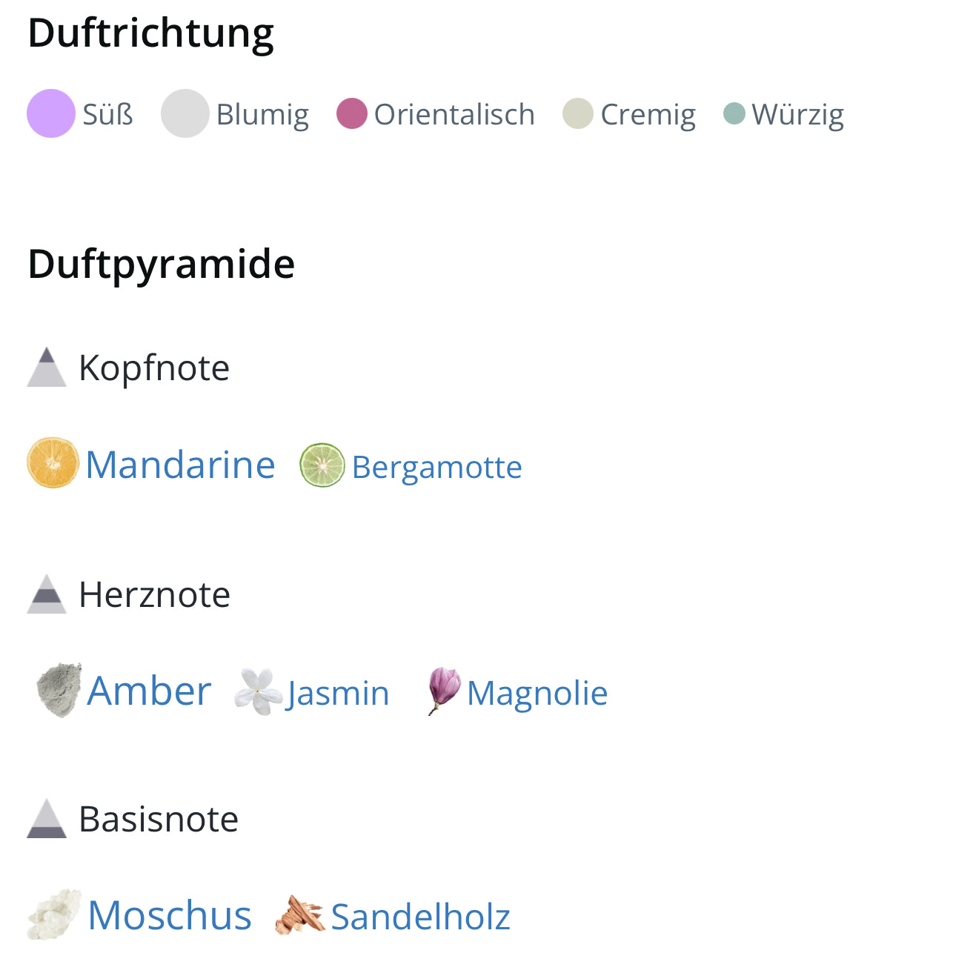
Task: Click the Kopfnote pyramid icon
Action: (47, 367)
